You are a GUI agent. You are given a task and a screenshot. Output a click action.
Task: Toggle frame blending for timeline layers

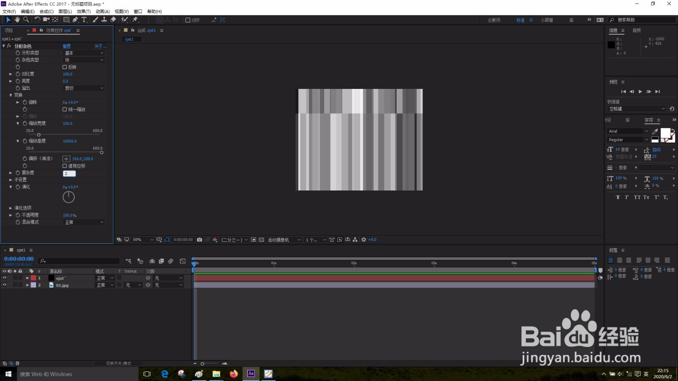(x=161, y=261)
